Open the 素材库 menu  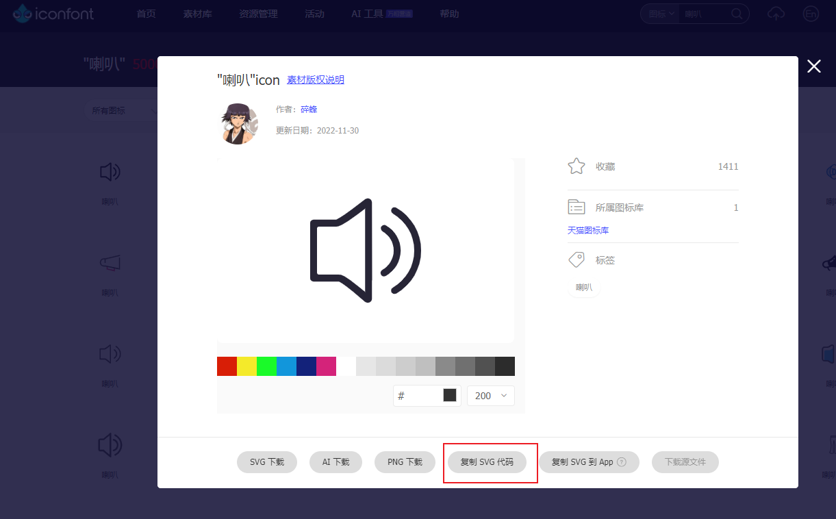198,14
